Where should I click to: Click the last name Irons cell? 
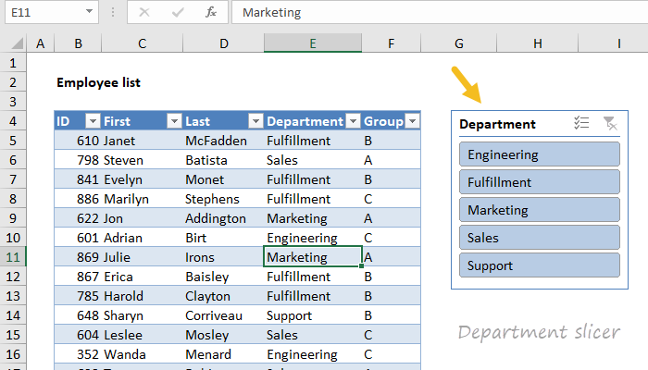click(x=224, y=257)
